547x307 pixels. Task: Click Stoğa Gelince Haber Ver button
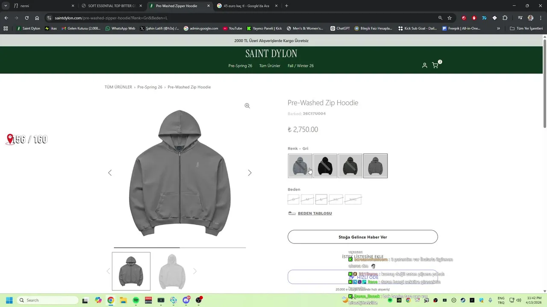[x=363, y=237]
